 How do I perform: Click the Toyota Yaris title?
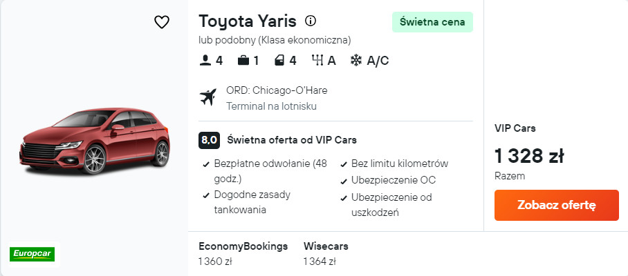point(248,20)
